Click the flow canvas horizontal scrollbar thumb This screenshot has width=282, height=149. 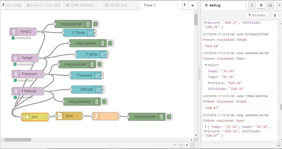(18, 139)
